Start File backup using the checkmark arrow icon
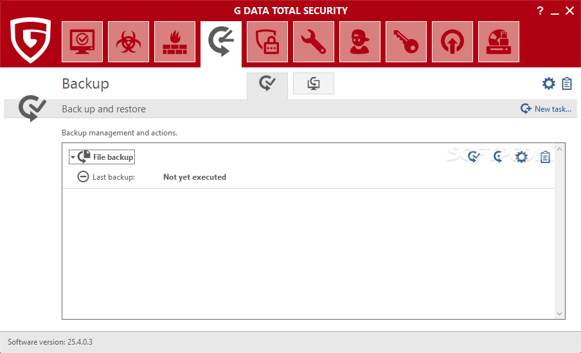The height and width of the screenshot is (353, 581). click(x=474, y=157)
